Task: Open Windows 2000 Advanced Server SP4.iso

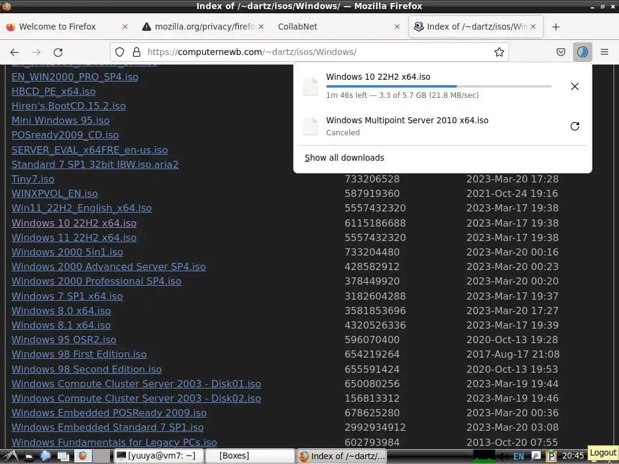Action: pyautogui.click(x=109, y=266)
